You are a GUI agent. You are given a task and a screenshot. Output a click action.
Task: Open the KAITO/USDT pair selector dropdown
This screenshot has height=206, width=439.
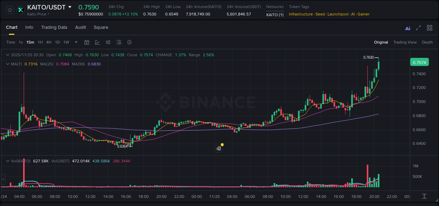(70, 7)
